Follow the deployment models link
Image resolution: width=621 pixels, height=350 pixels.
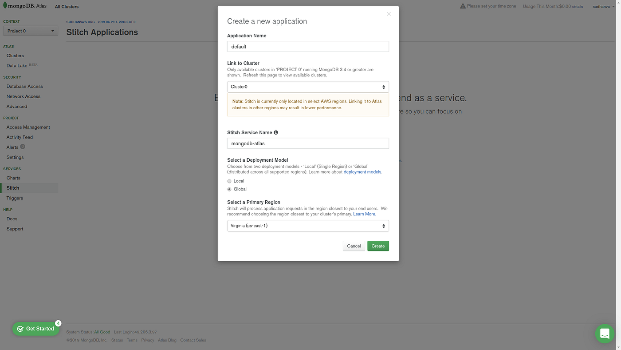click(x=362, y=171)
